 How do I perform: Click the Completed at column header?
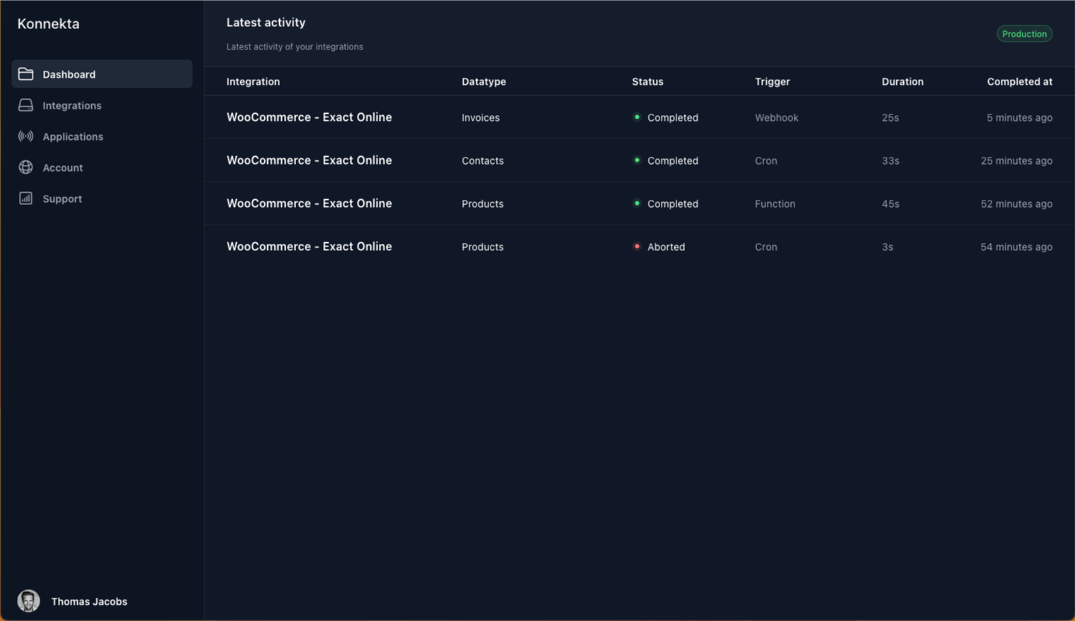(1019, 81)
